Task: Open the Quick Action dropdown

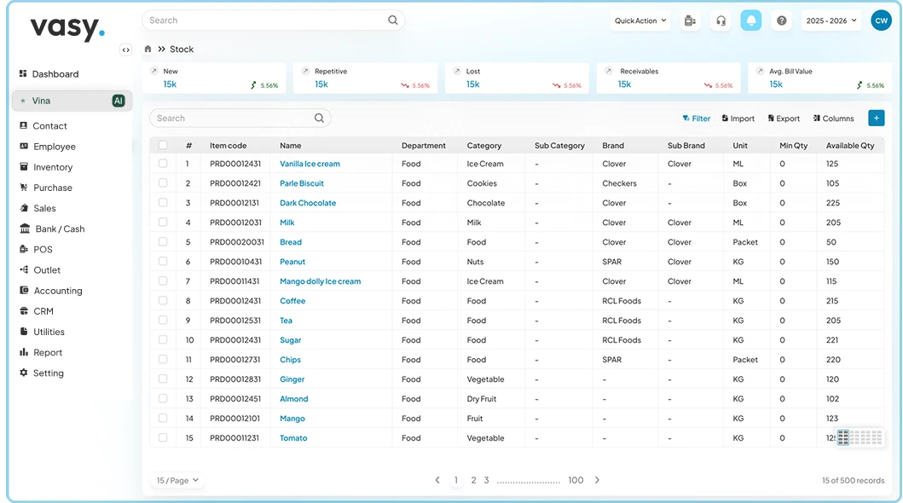Action: [640, 20]
